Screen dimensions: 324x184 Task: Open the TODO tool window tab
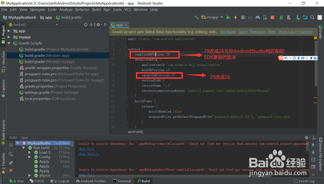pyautogui.click(x=37, y=181)
